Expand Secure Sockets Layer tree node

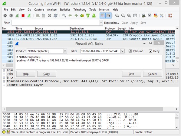click(4, 85)
